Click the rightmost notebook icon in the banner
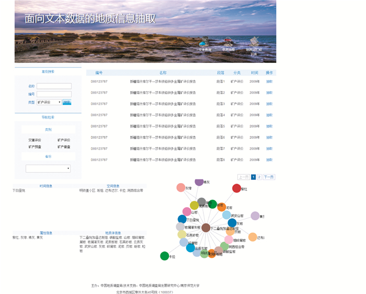366x294 pixels. (x=254, y=41)
